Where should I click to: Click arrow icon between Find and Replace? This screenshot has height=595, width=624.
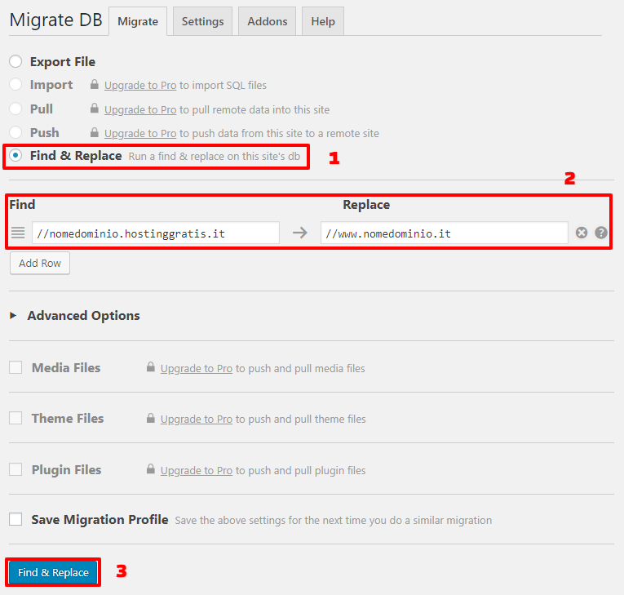point(300,233)
